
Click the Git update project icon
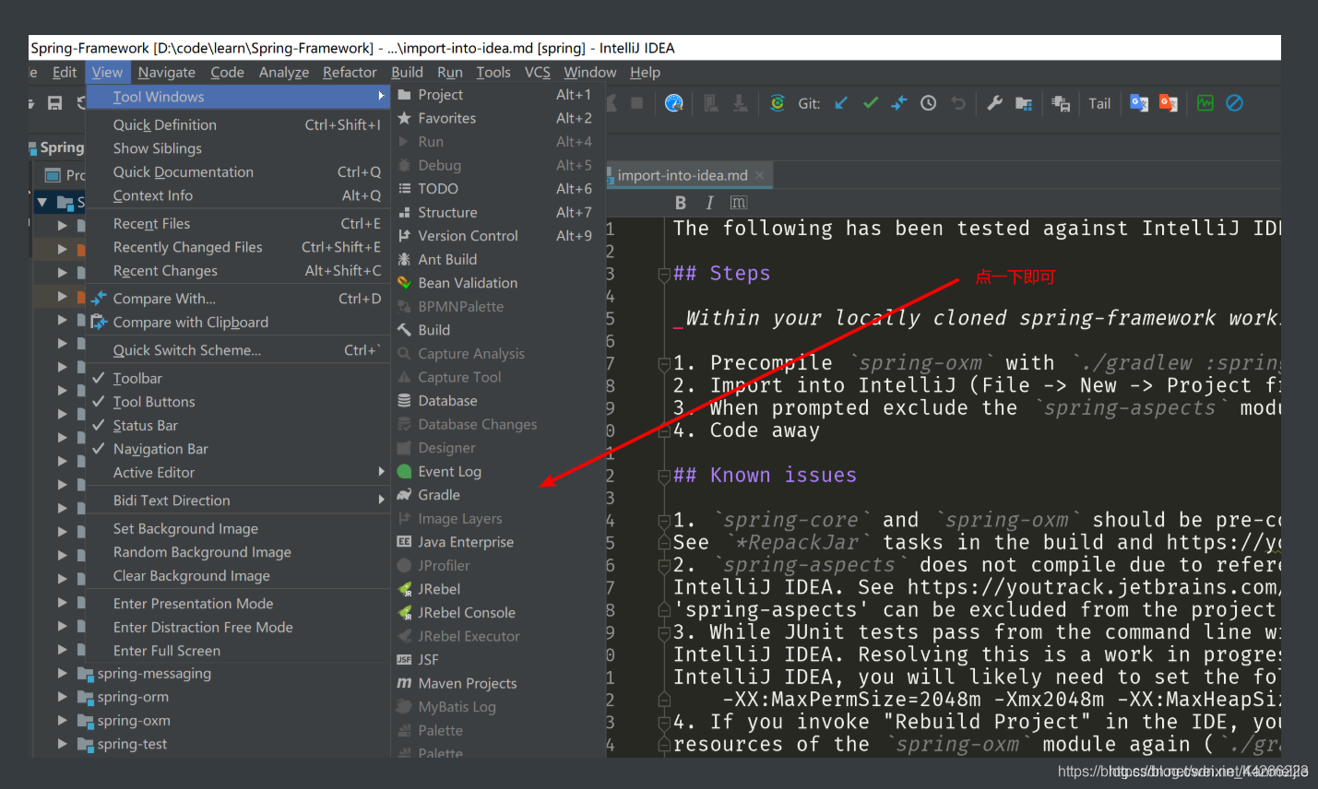[840, 103]
